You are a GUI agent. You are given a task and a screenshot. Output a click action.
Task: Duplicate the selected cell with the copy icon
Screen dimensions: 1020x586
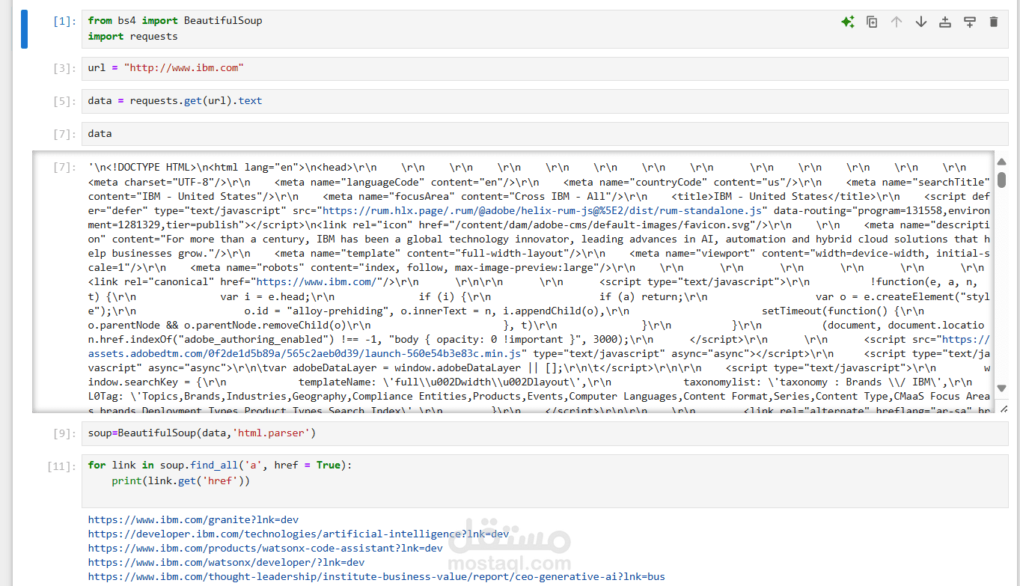click(x=872, y=22)
